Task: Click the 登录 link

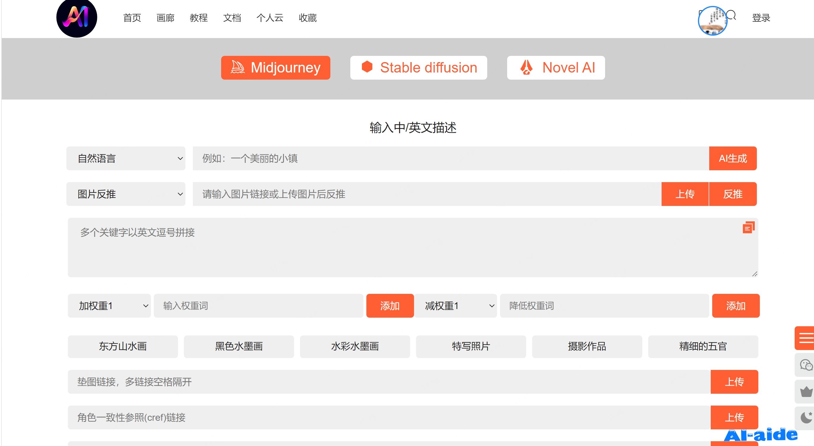Action: tap(761, 18)
